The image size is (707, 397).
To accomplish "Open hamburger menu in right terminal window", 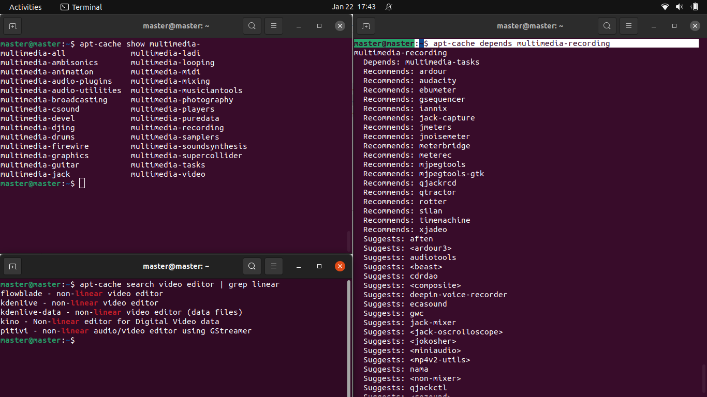I will (628, 26).
